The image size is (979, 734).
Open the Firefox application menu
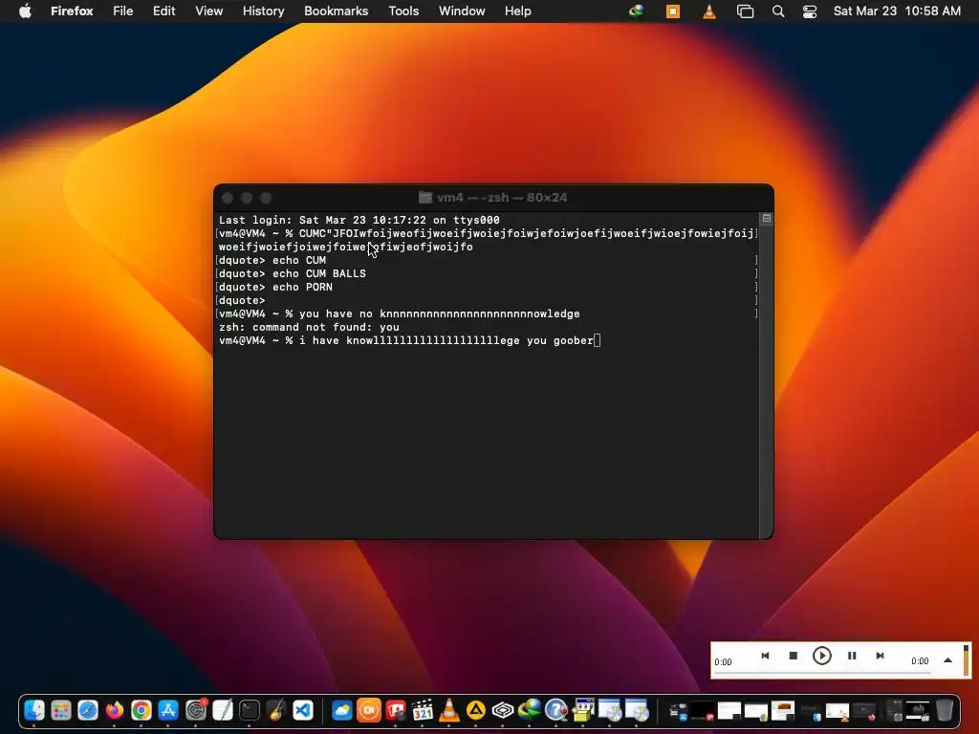[72, 11]
